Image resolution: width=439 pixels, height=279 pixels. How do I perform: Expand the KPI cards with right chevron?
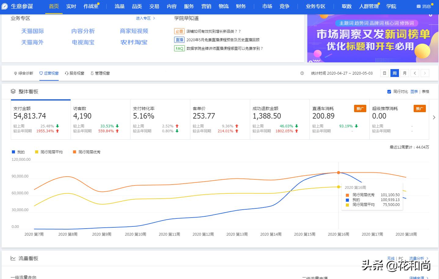434,117
